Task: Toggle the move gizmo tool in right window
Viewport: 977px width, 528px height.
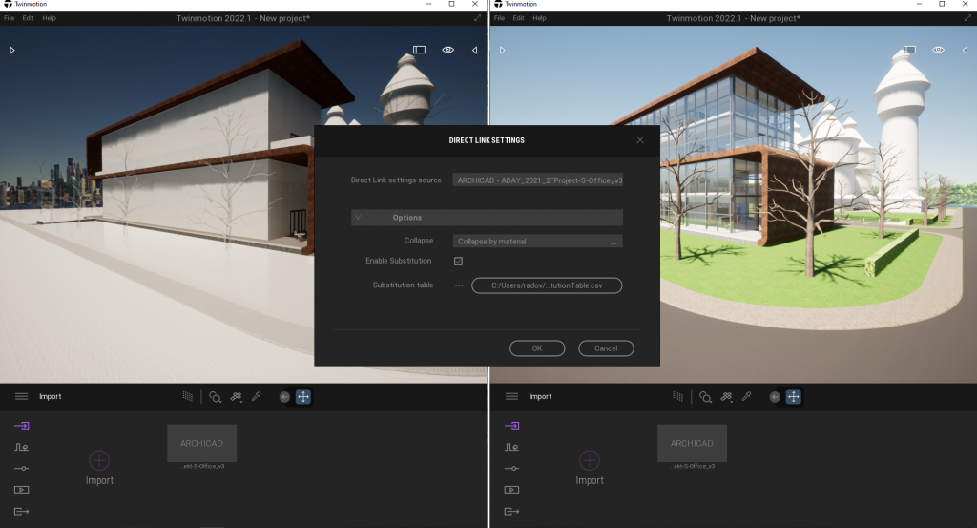Action: 794,397
